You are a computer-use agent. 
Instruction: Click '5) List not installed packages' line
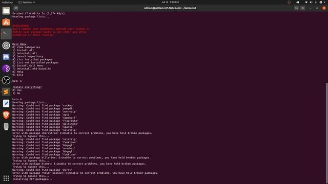coord(35,62)
